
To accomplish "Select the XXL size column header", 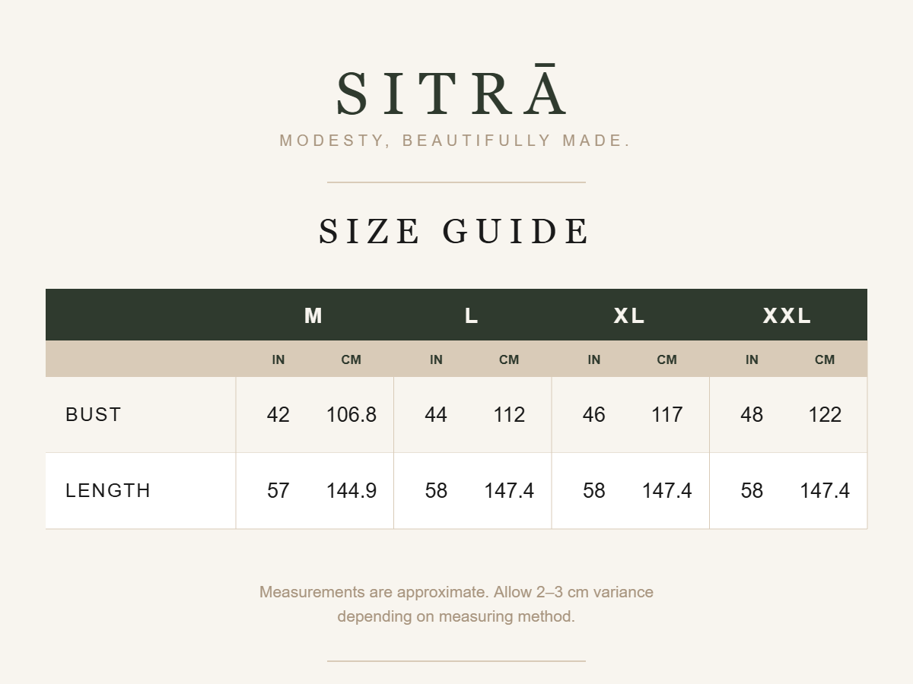I will [787, 315].
